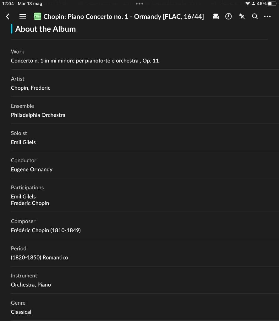Viewport: 279px width, 321px height.
Task: Select period (1820-1850) Romantico
Action: (x=39, y=258)
